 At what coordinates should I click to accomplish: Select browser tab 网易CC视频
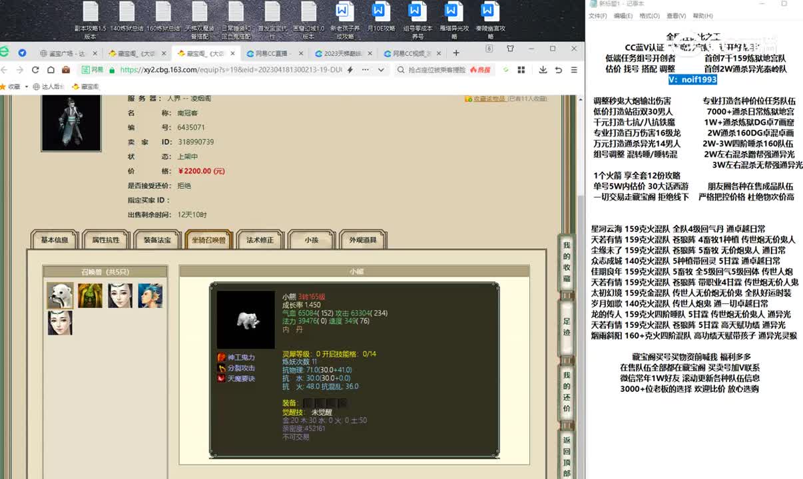(411, 53)
